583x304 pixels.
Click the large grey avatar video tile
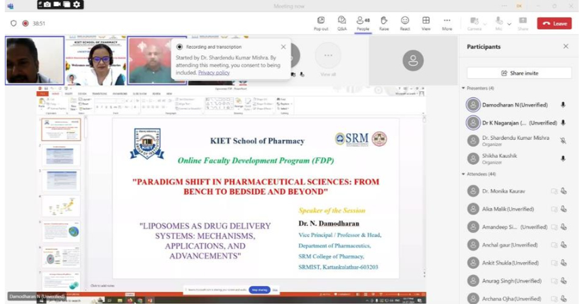413,60
